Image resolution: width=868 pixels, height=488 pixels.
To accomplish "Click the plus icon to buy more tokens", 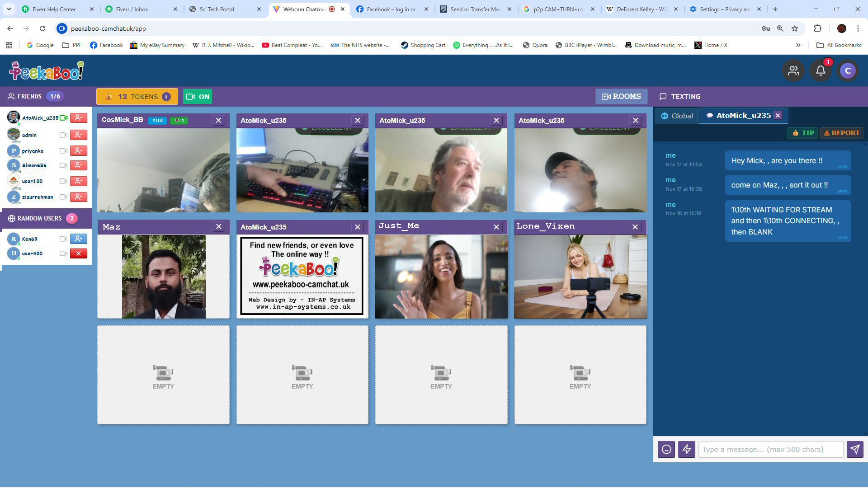I will 166,96.
